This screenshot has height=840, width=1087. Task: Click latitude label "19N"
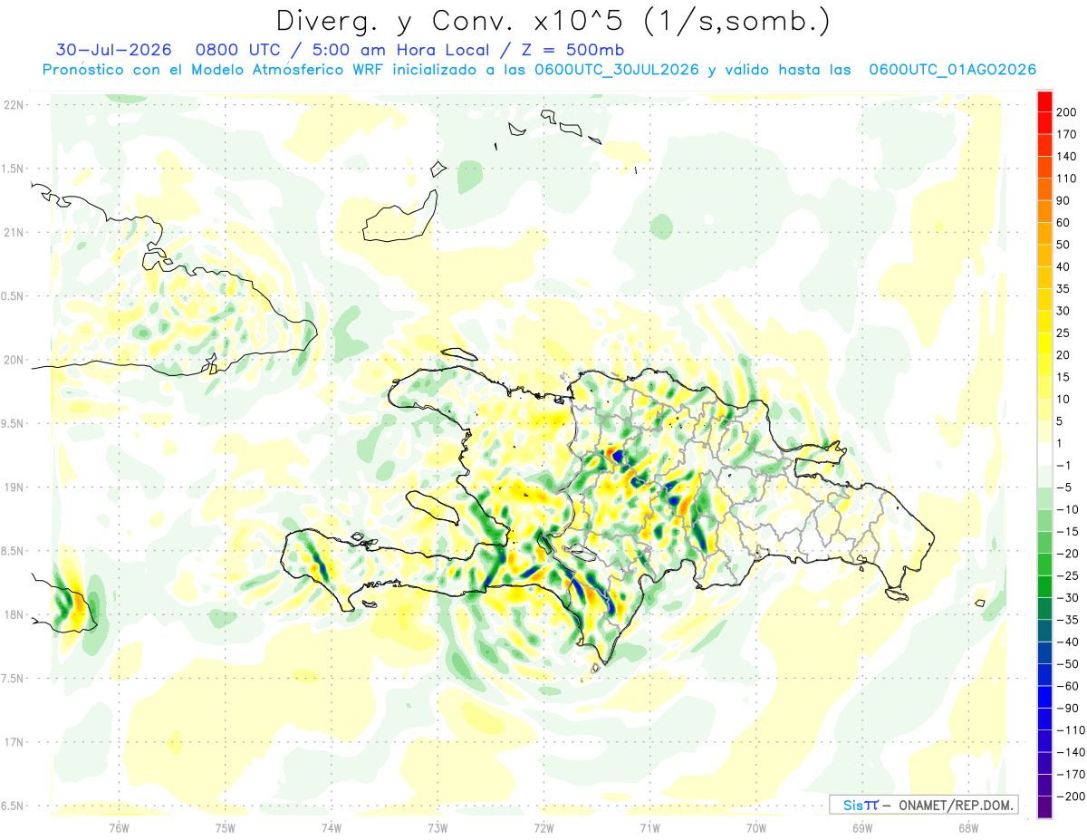click(x=14, y=487)
